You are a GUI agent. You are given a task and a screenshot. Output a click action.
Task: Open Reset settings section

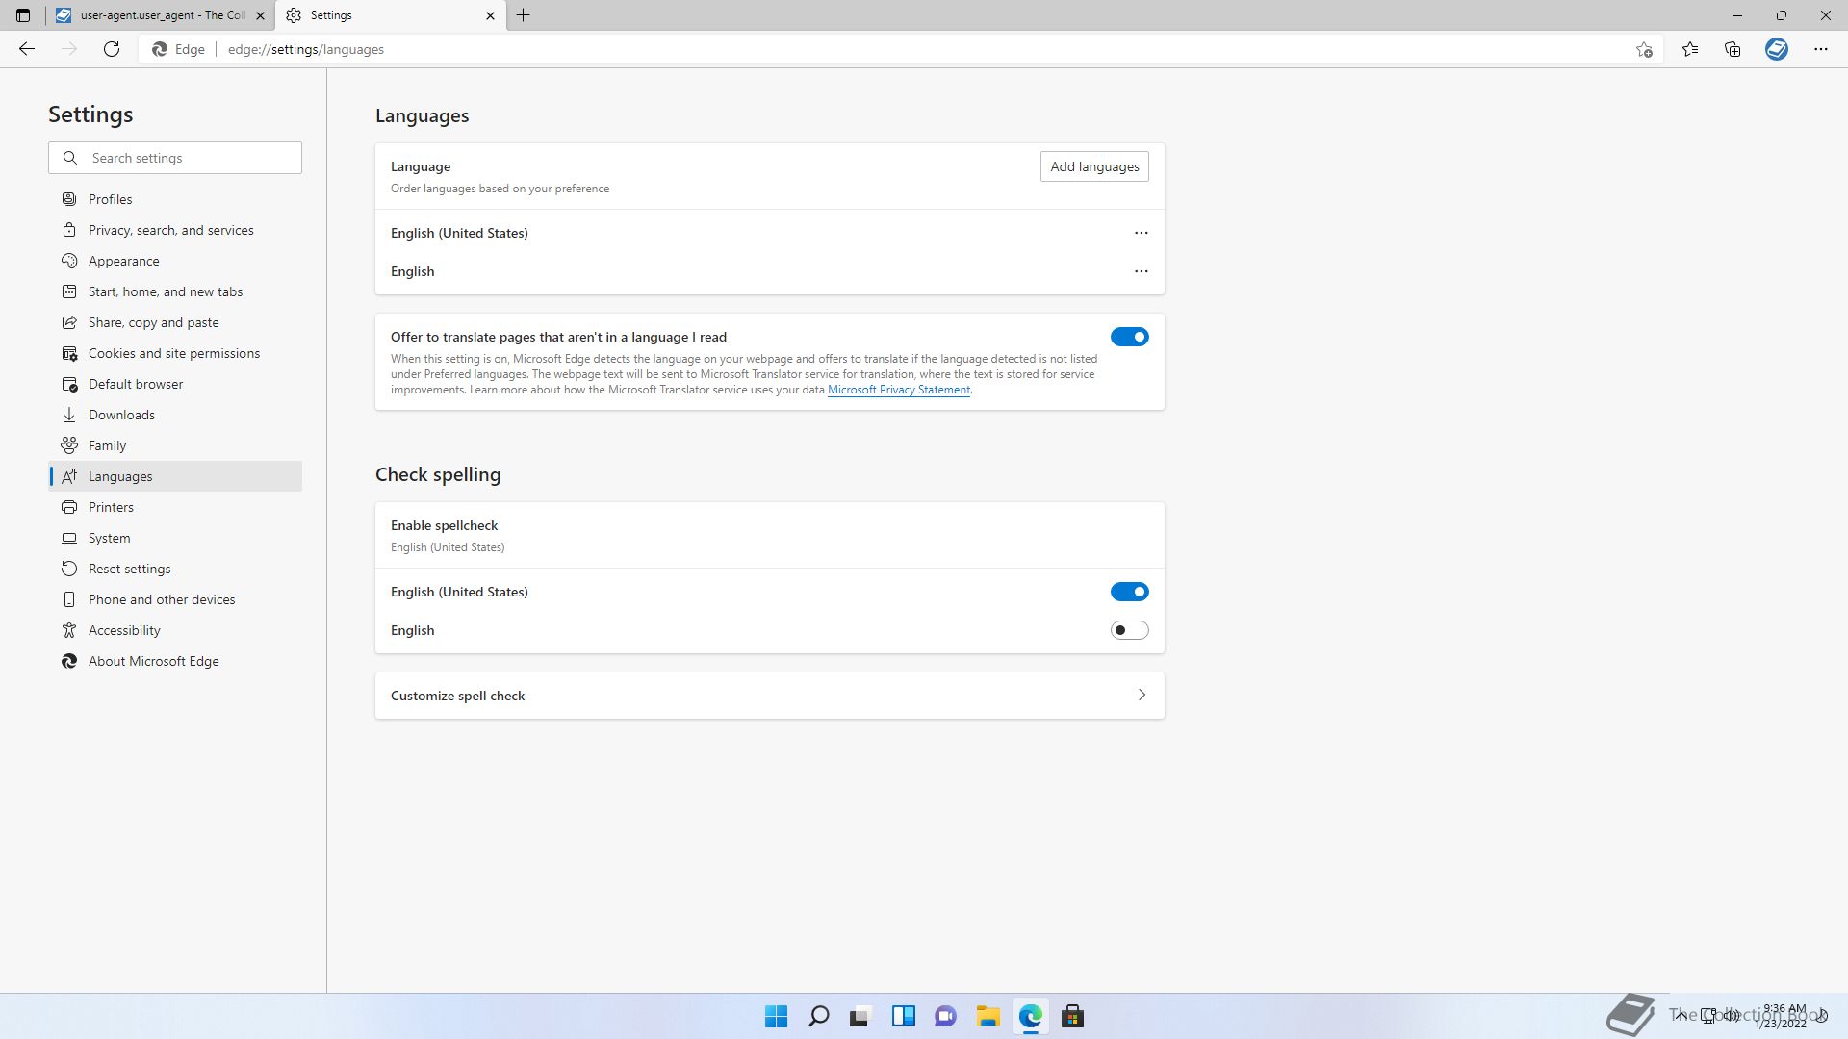pyautogui.click(x=175, y=569)
